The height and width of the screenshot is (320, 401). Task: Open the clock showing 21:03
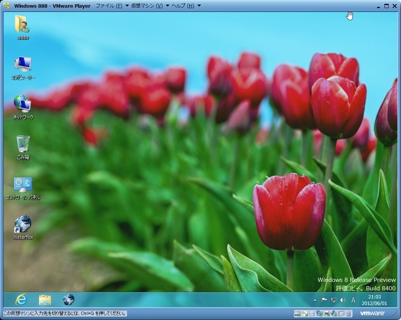coord(374,300)
